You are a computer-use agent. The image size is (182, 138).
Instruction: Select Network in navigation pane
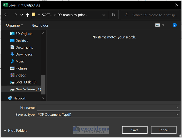pyautogui.click(x=20, y=98)
